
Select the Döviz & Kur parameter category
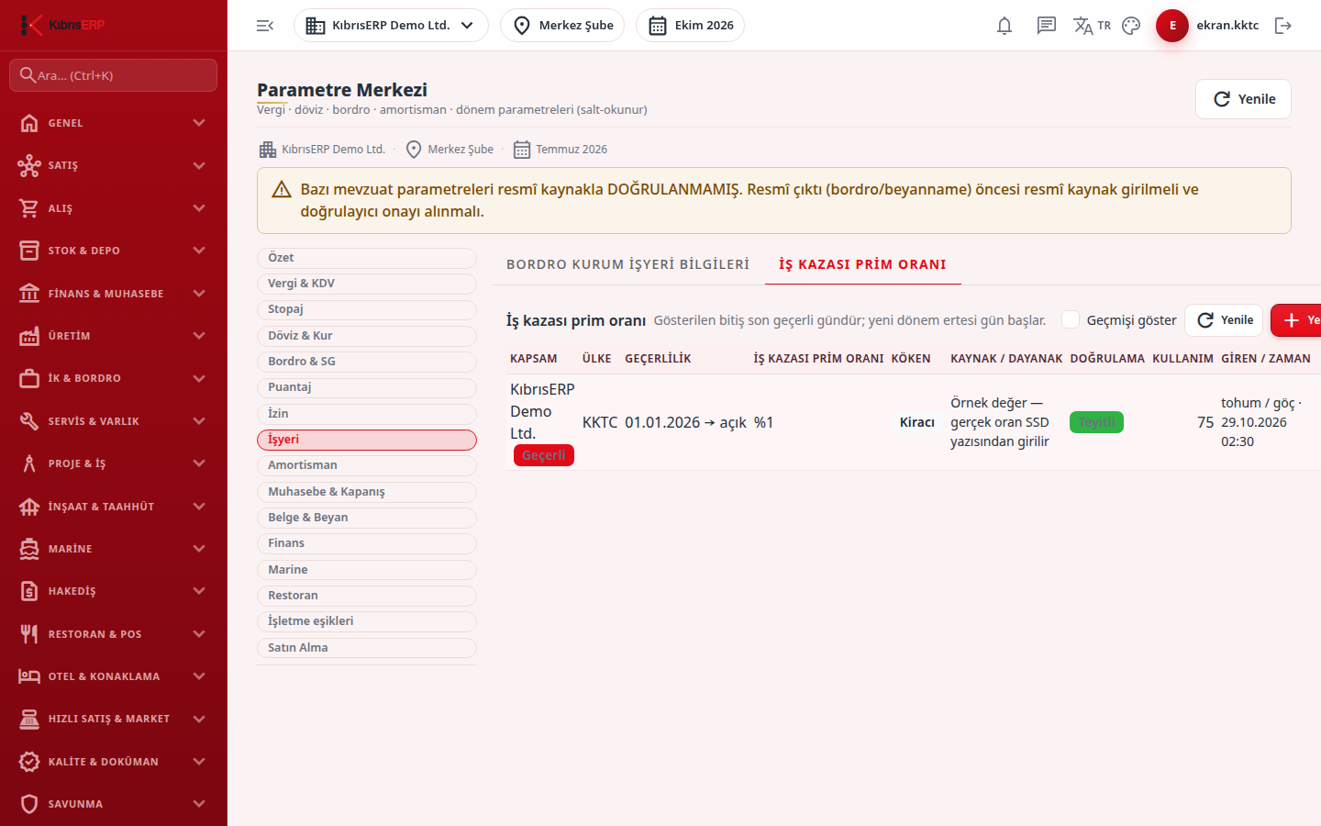[x=367, y=336]
